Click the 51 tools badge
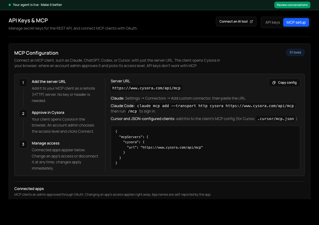Screen dimensions: 319x225 (295, 52)
